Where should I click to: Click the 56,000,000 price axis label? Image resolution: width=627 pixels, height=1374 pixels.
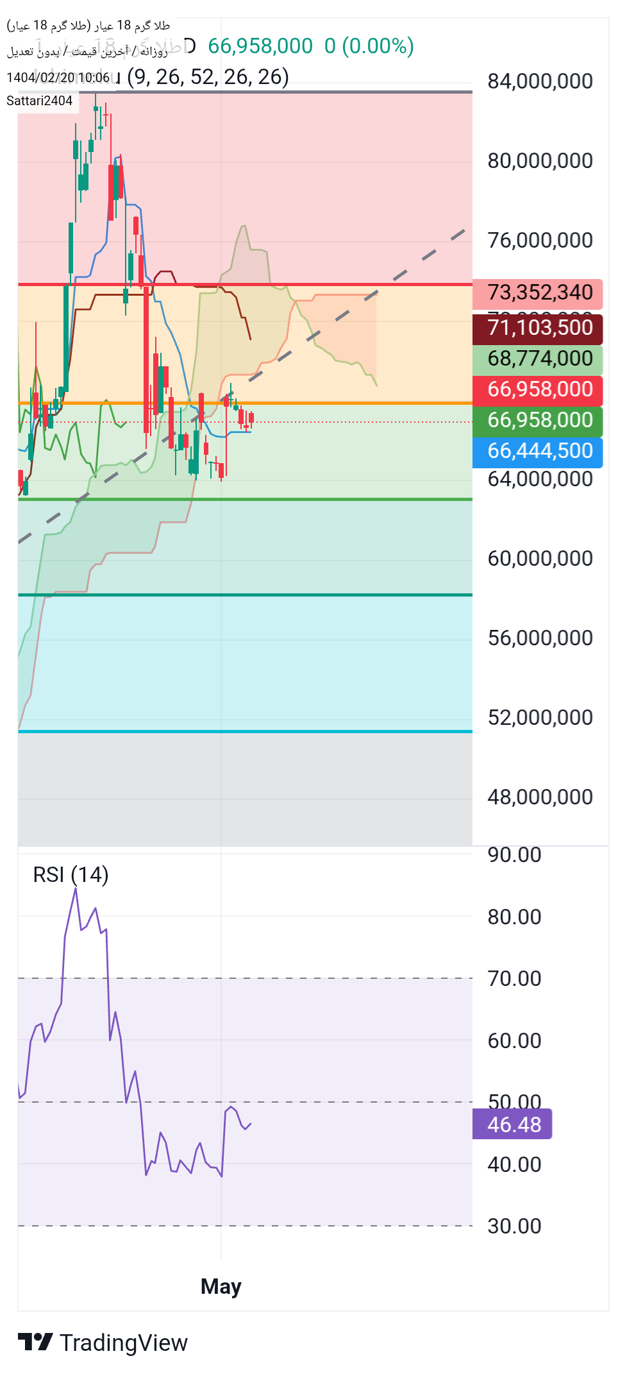pos(540,638)
